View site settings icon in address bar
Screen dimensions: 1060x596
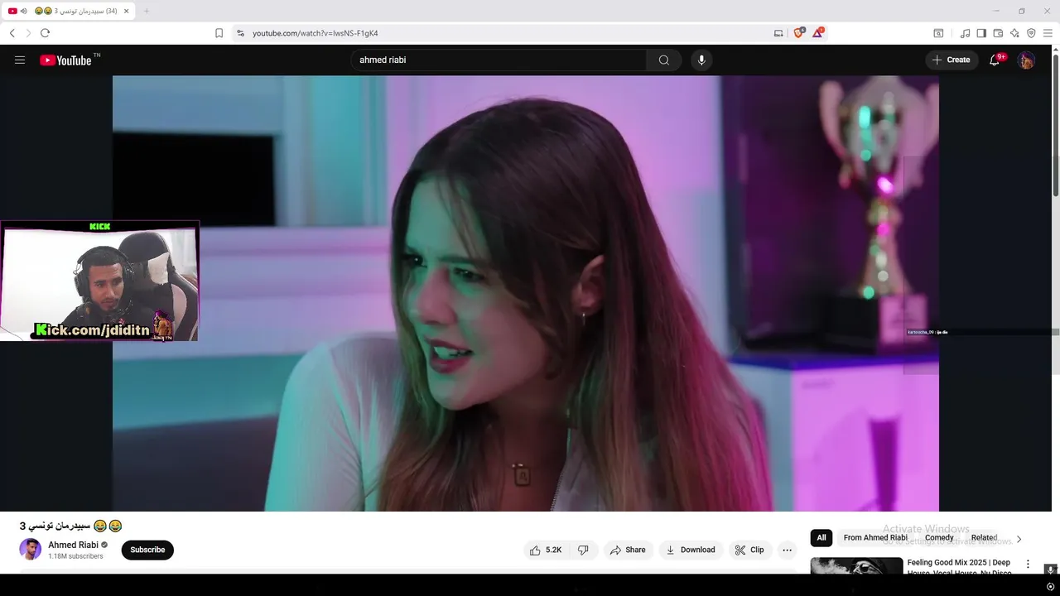(240, 33)
